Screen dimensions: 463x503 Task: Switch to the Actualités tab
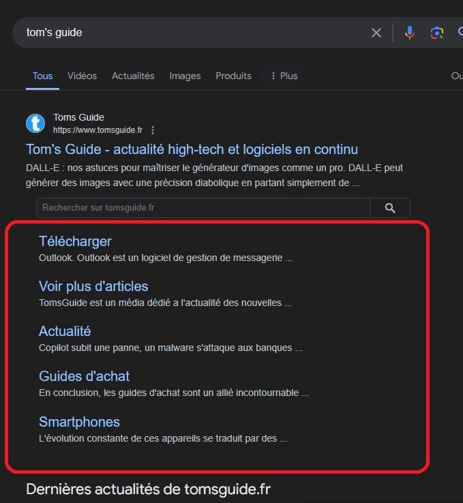coord(133,76)
